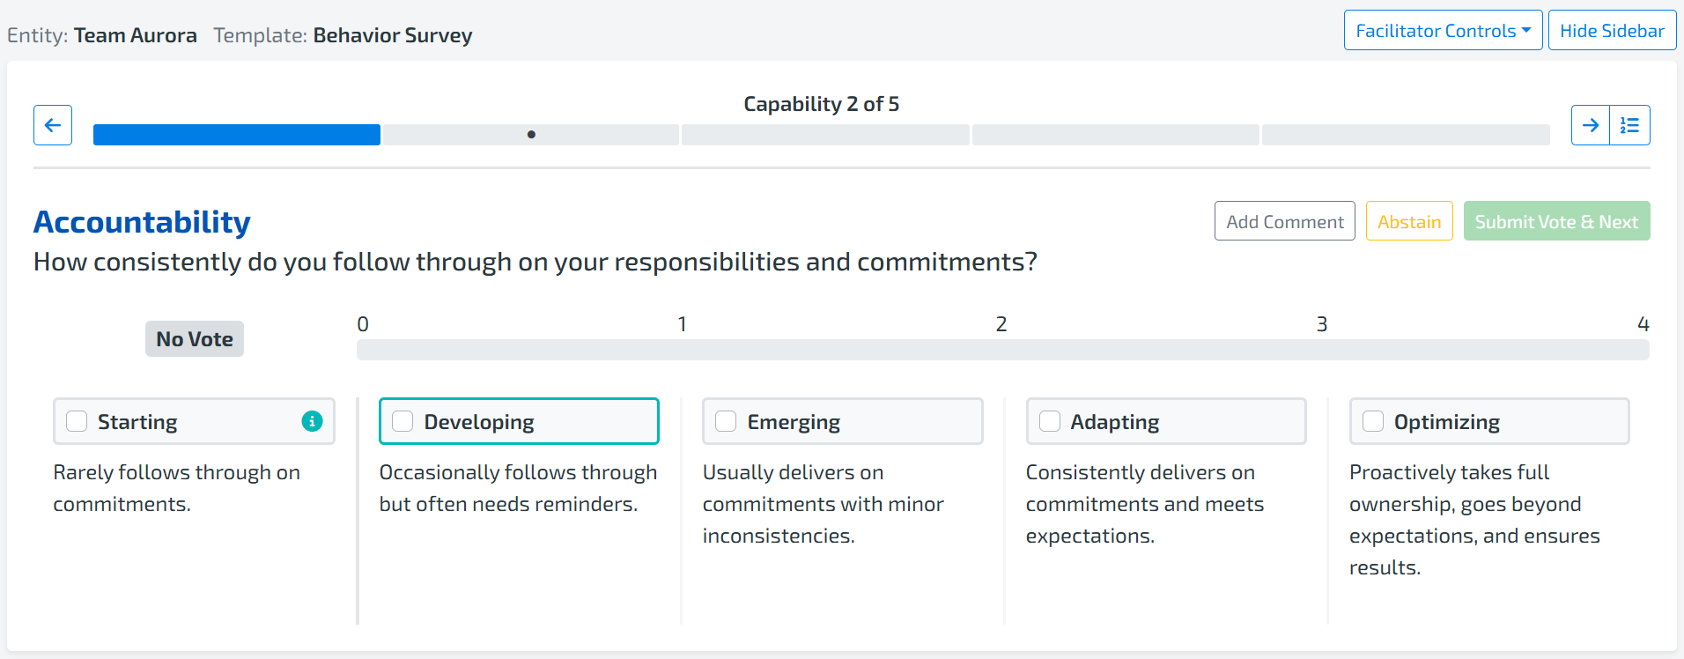1684x659 pixels.
Task: Click the vote score slider track
Action: coord(1002,350)
